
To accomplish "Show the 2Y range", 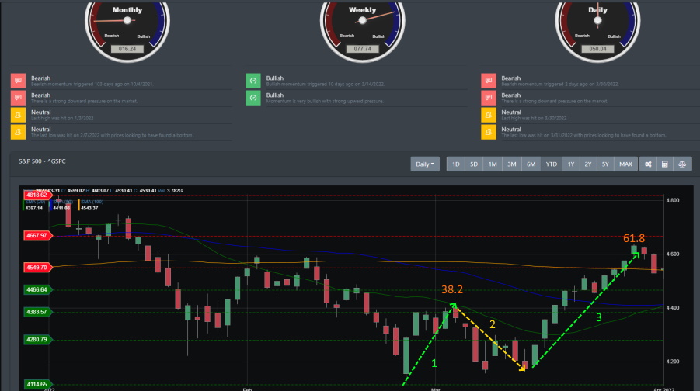I will tap(588, 164).
